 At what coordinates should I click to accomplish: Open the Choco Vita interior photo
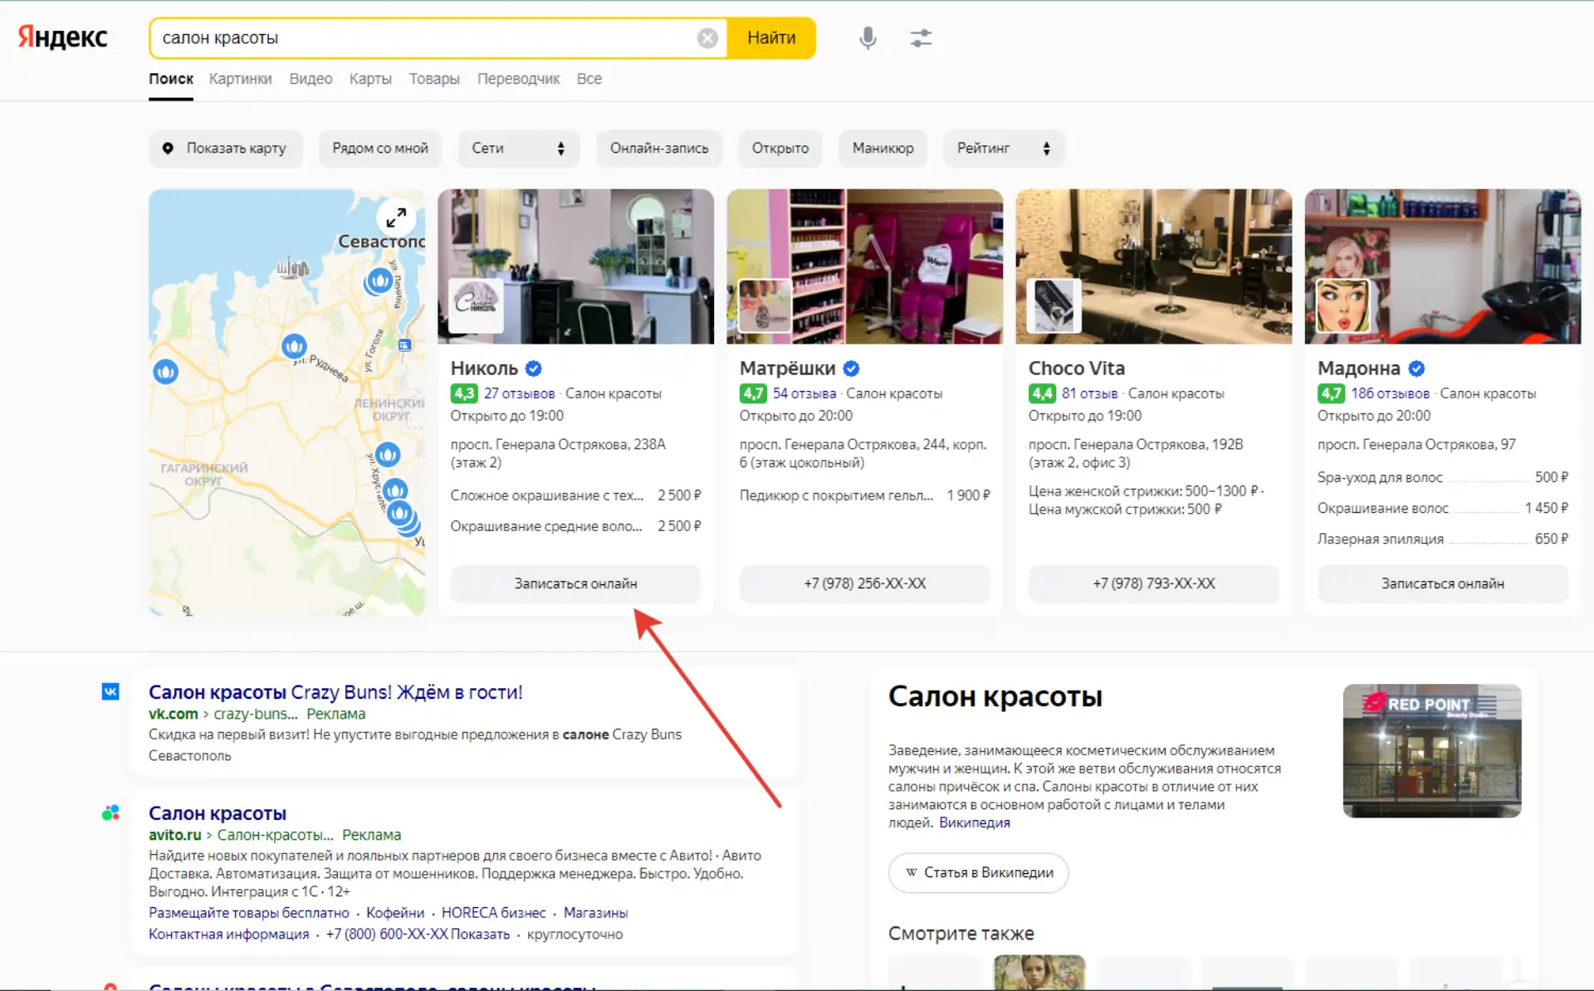pos(1154,266)
